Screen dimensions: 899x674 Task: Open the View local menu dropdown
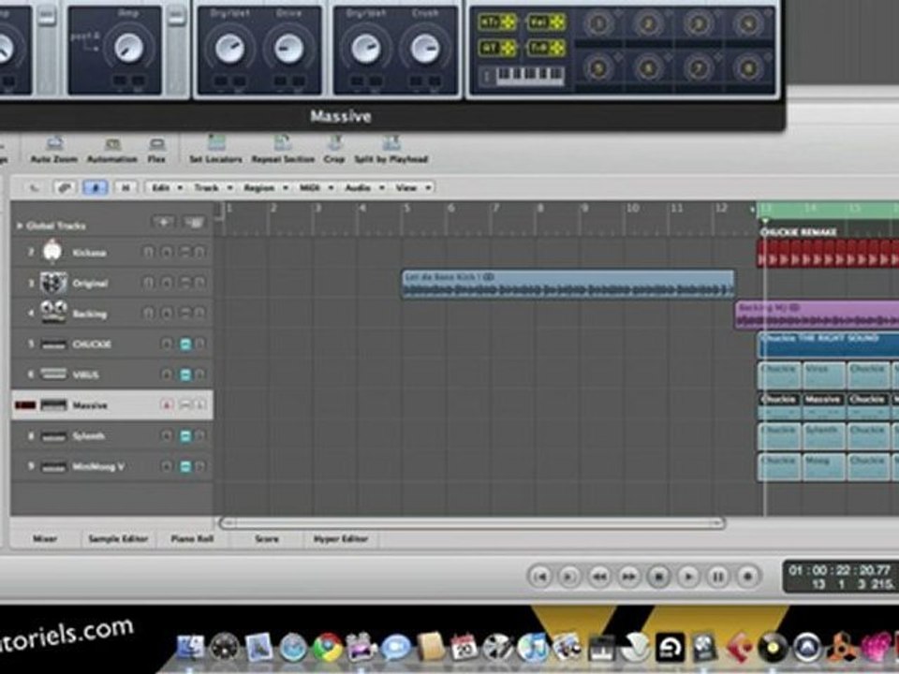coord(413,187)
